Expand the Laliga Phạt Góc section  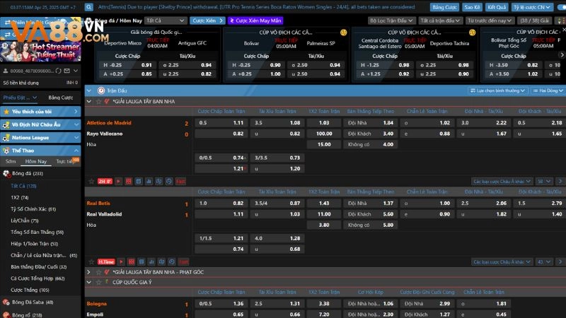(x=89, y=272)
